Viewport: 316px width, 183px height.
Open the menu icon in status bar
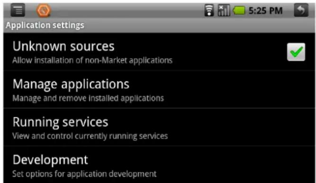(x=18, y=10)
